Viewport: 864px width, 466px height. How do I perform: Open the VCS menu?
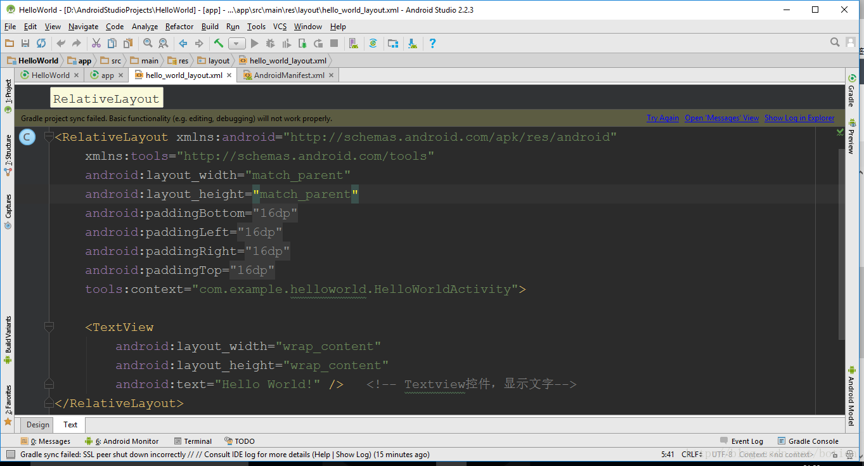pos(280,27)
